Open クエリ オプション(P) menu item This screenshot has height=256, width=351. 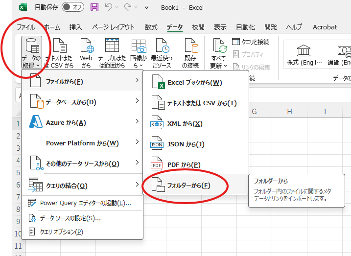pyautogui.click(x=82, y=232)
